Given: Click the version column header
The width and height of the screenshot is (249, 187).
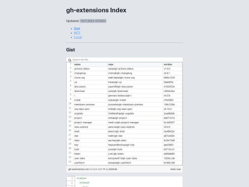Looking at the screenshot, I should pos(172,64).
